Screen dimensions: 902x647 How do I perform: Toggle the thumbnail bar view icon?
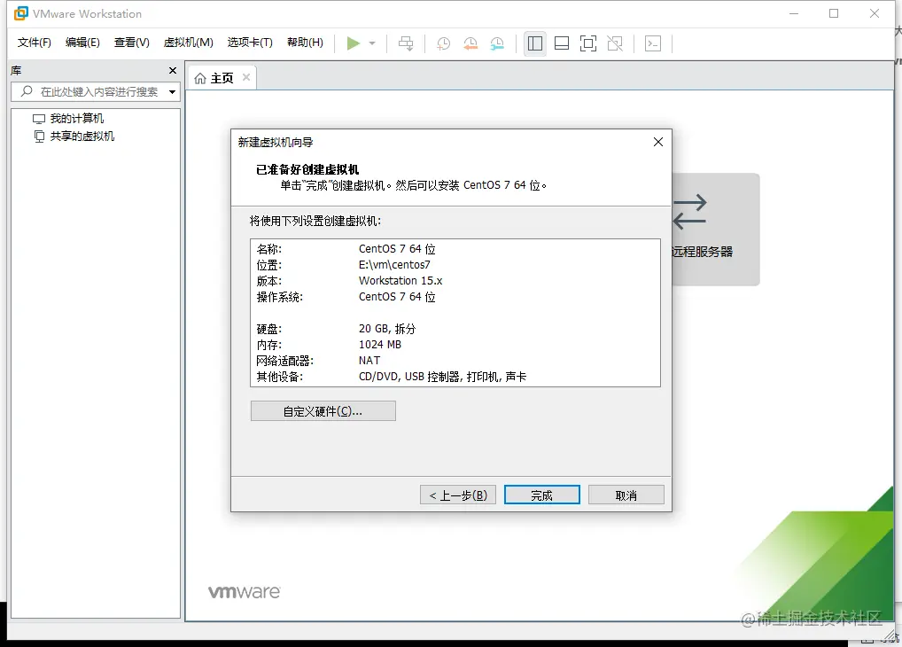click(x=562, y=43)
